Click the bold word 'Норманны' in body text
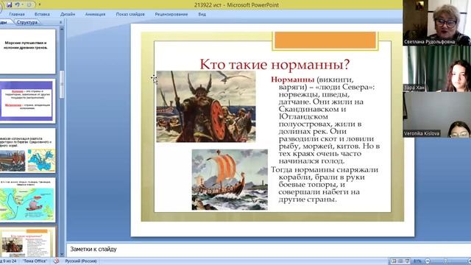Viewport: 471px width, 265px height. coord(293,79)
